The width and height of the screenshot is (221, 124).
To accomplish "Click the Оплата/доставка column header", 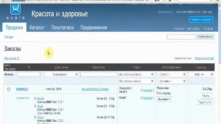I will point(171,68).
